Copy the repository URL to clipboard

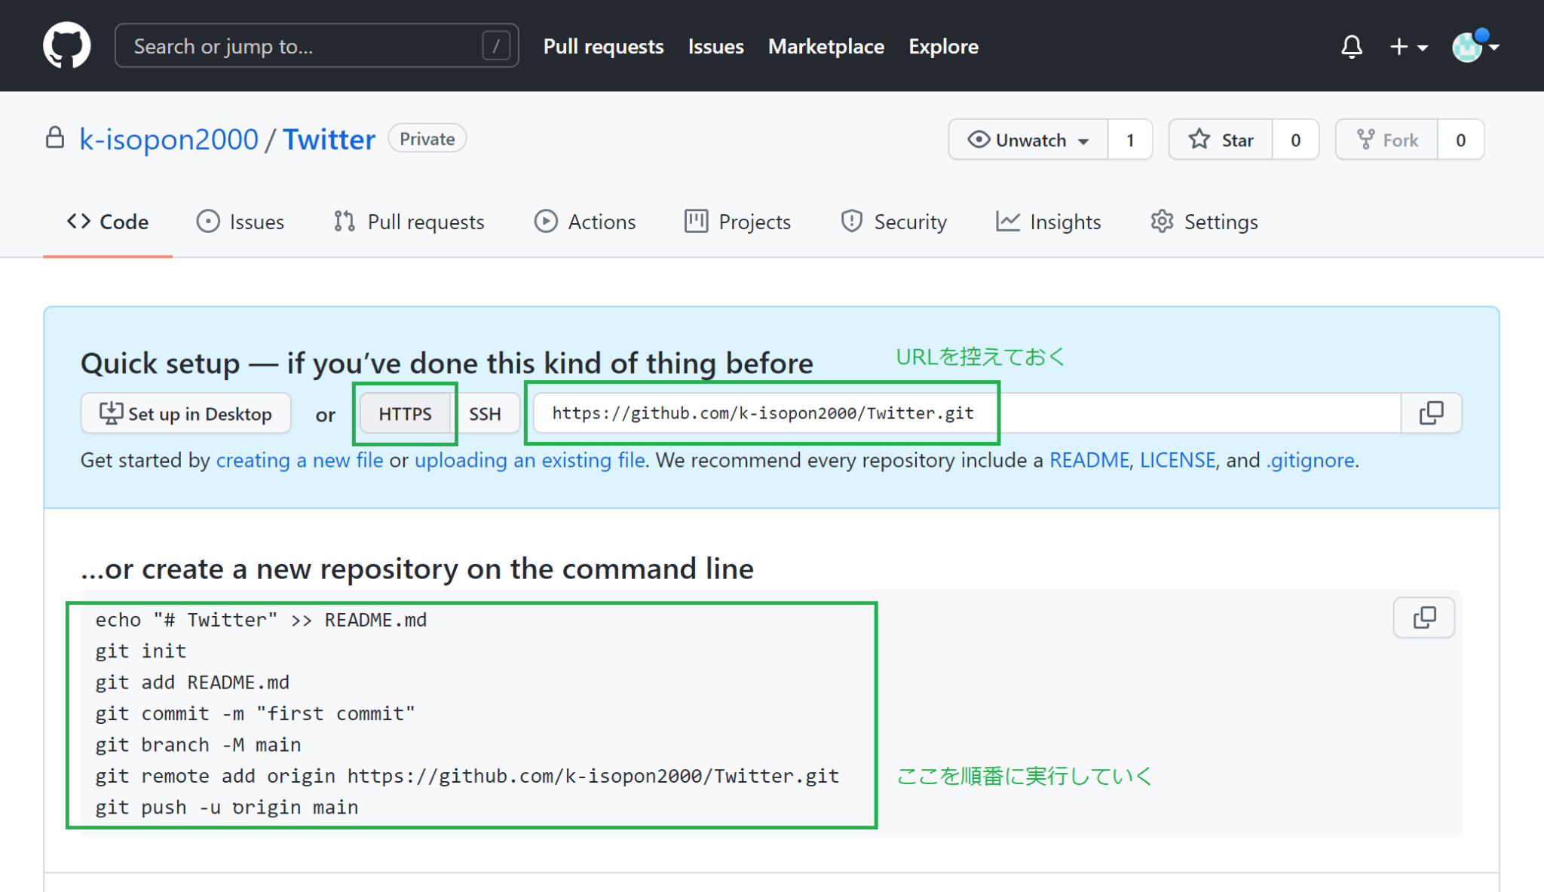click(x=1431, y=413)
